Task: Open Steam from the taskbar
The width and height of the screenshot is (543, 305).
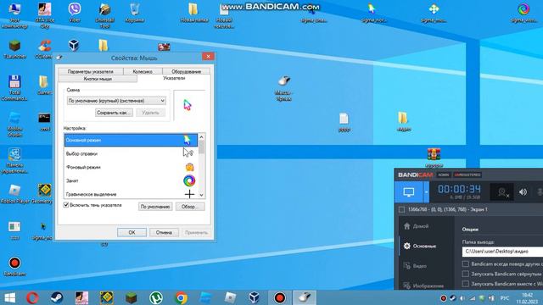Action: point(57,297)
